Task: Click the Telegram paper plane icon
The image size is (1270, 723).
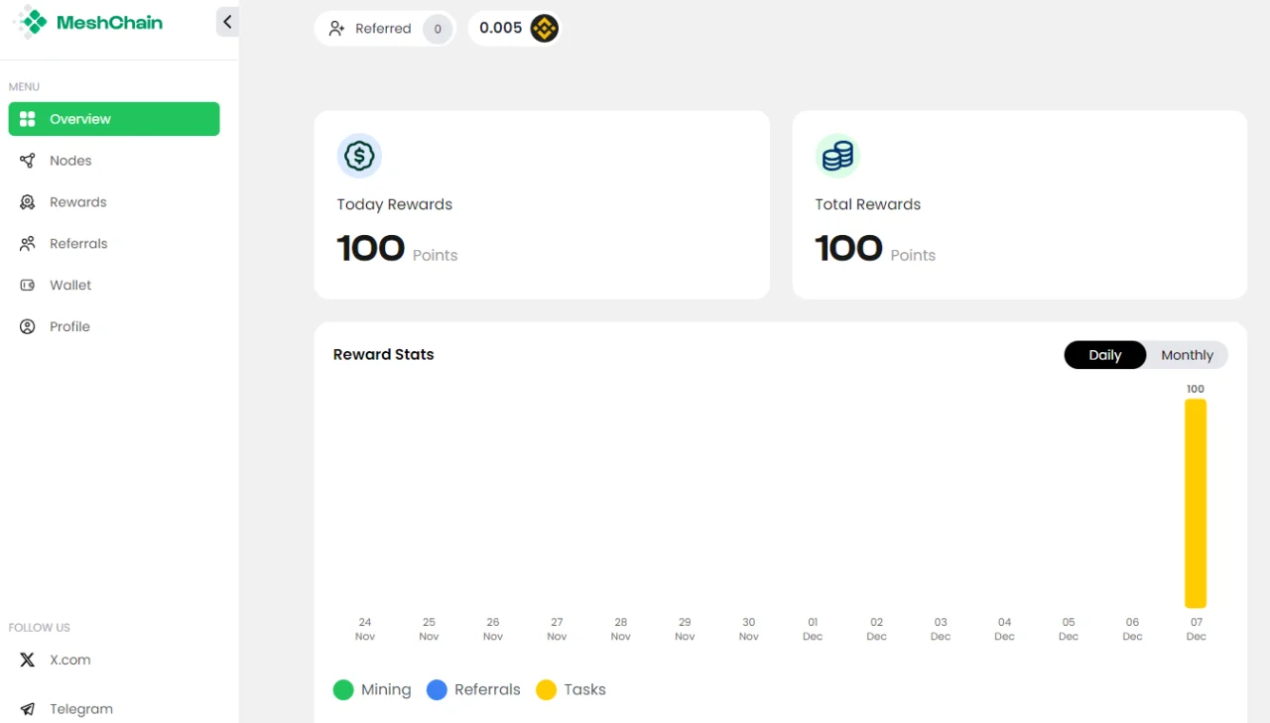Action: tap(28, 709)
